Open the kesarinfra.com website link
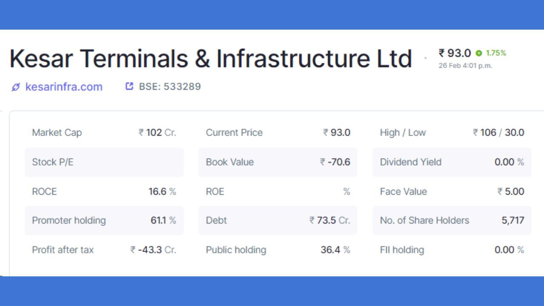Image resolution: width=544 pixels, height=306 pixels. (x=64, y=87)
